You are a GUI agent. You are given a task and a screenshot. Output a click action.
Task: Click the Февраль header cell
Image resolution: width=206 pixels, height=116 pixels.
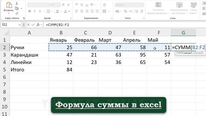tap(85, 40)
